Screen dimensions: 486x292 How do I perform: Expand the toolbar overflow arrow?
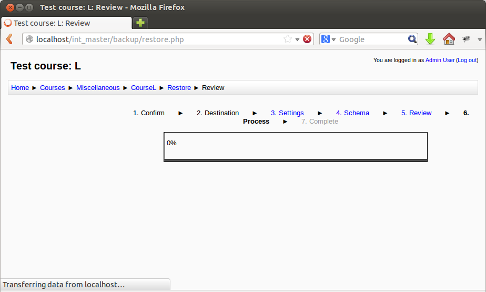coord(480,39)
